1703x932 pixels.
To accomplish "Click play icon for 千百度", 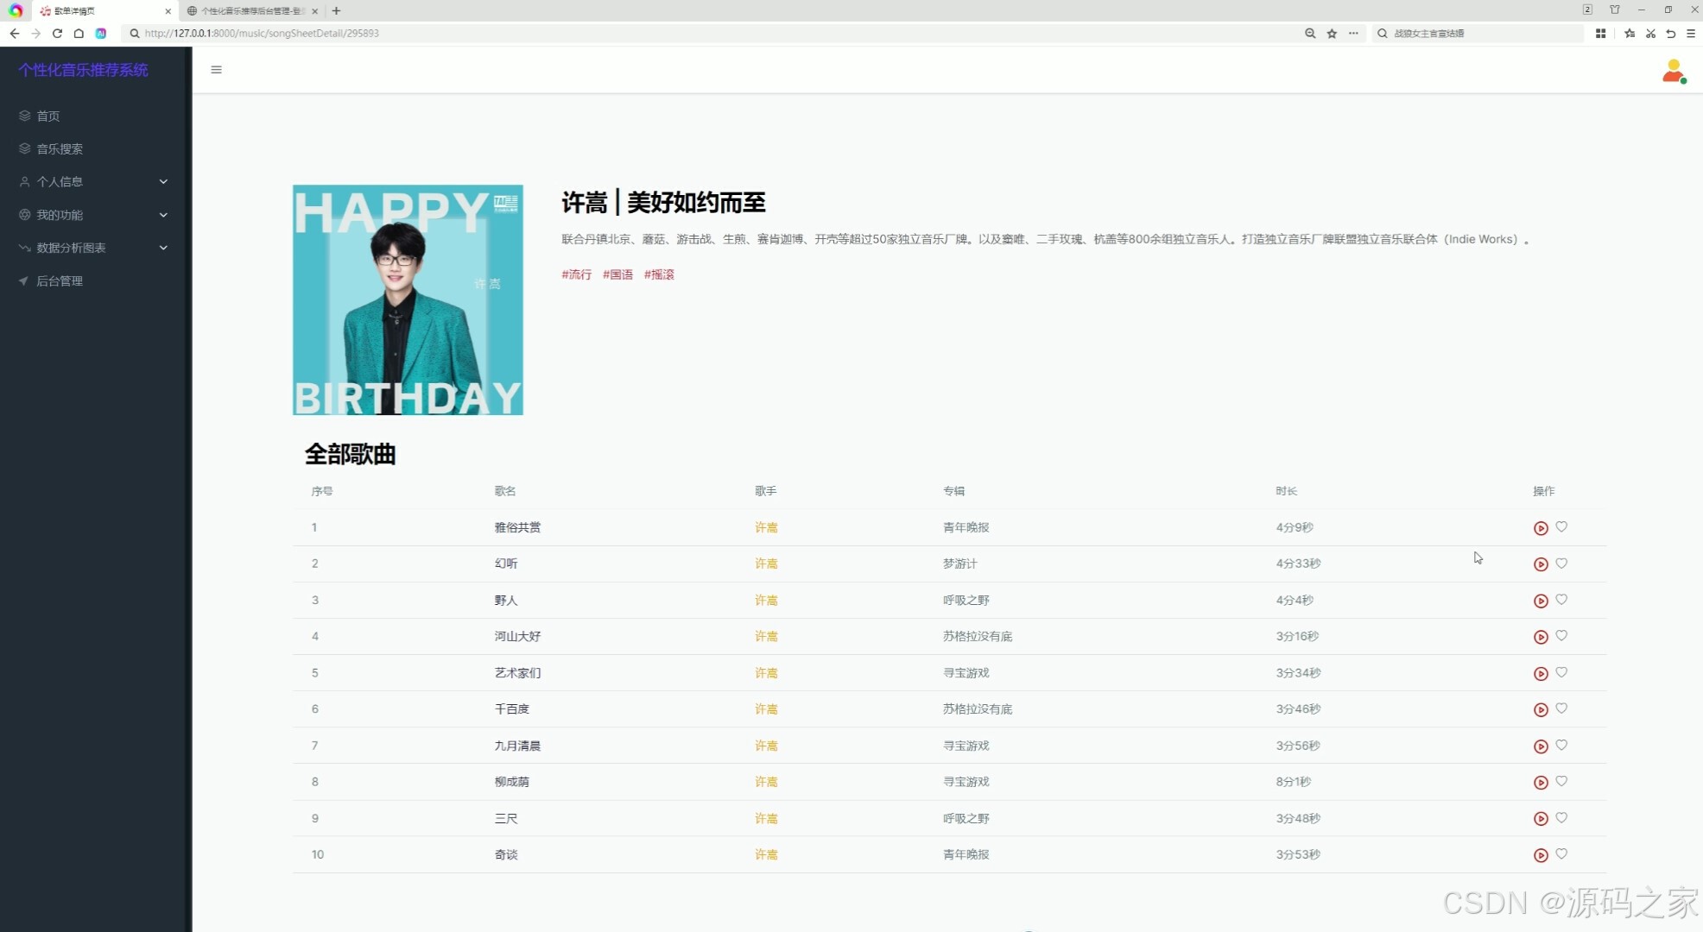I will click(x=1540, y=709).
